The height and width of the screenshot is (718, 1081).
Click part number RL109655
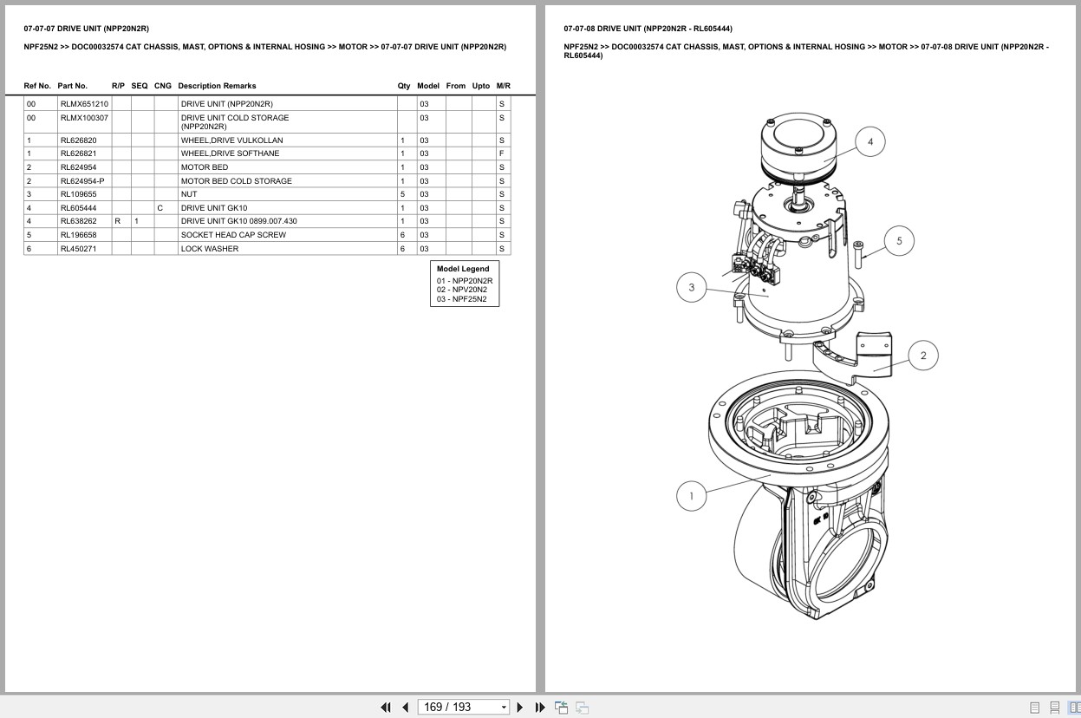tap(78, 194)
